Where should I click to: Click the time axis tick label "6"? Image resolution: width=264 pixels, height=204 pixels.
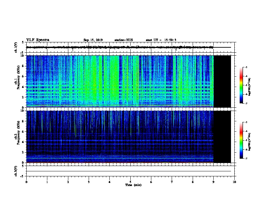coord(151,182)
